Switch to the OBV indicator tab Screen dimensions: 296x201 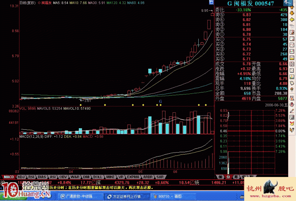[x=63, y=177]
